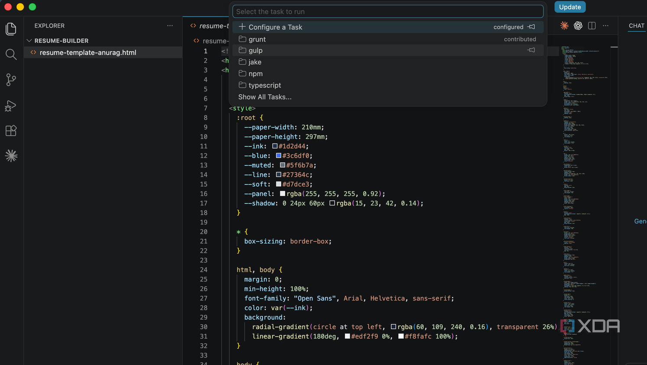647x365 pixels.
Task: Open the Explorer view in activity bar
Action: pyautogui.click(x=11, y=29)
